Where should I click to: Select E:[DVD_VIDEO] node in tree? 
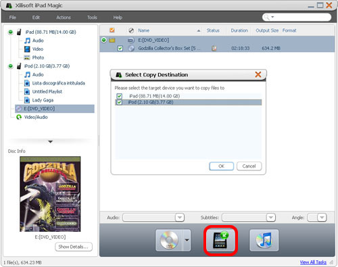coord(55,109)
